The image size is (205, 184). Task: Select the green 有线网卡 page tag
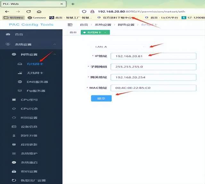tap(95, 32)
